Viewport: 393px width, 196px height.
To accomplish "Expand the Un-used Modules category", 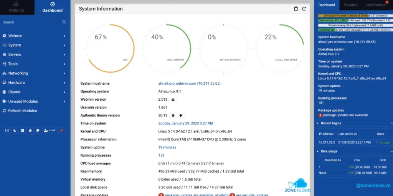I will 35,101.
